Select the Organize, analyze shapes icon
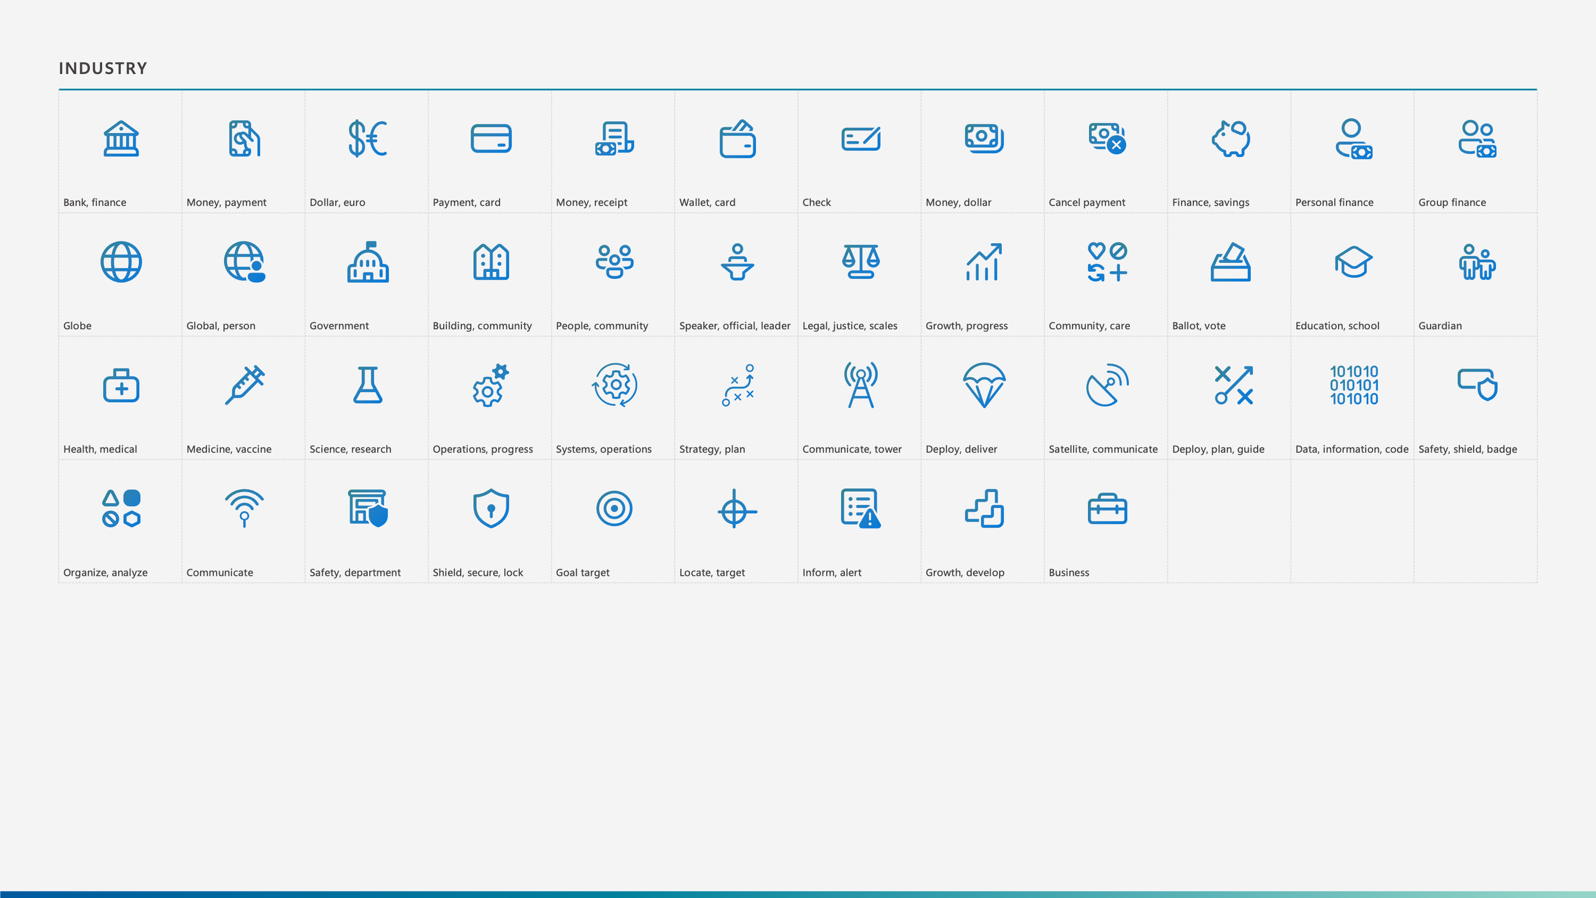Viewport: 1596px width, 898px height. [121, 509]
